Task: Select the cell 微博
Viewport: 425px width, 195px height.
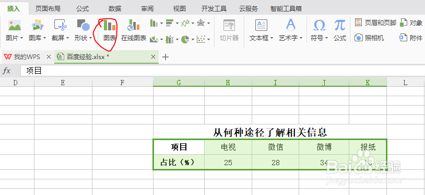Action: click(324, 147)
